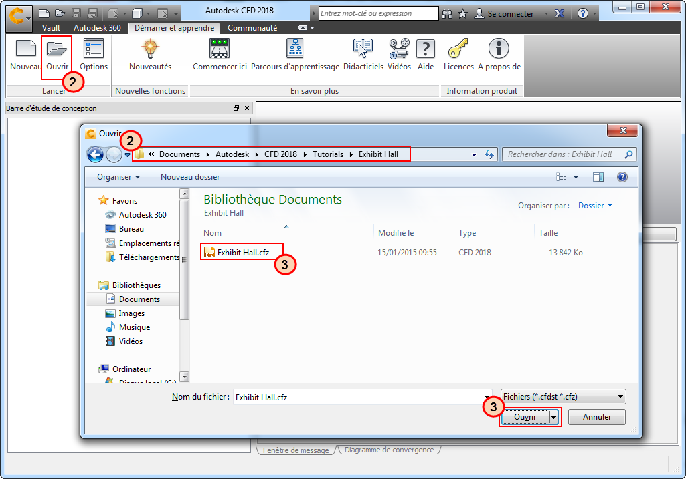Select the Démarrer et apprendre tab

pos(174,28)
